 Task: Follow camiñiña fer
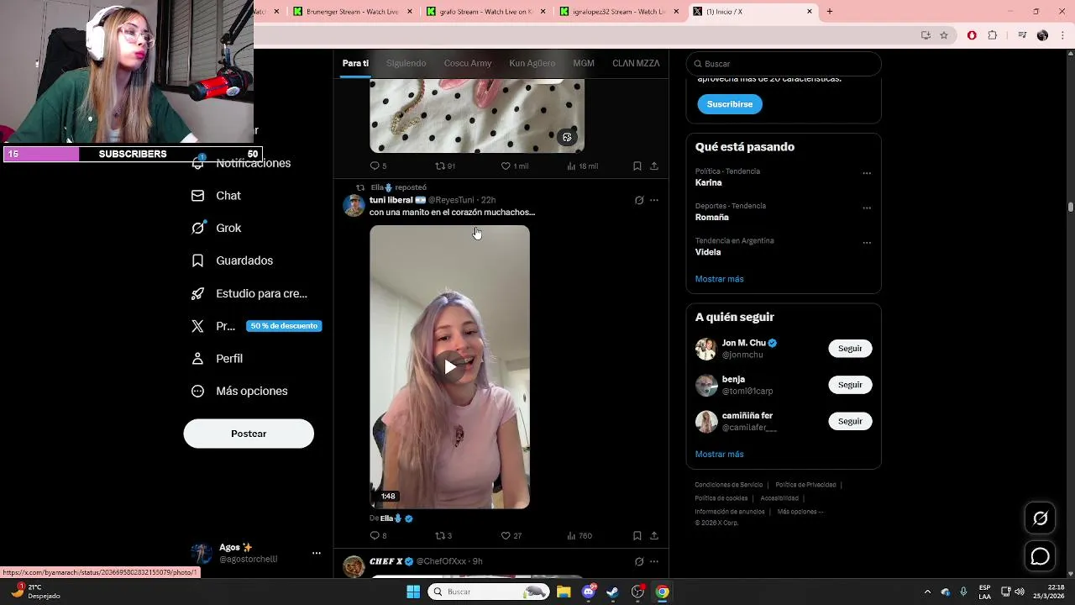[850, 421]
